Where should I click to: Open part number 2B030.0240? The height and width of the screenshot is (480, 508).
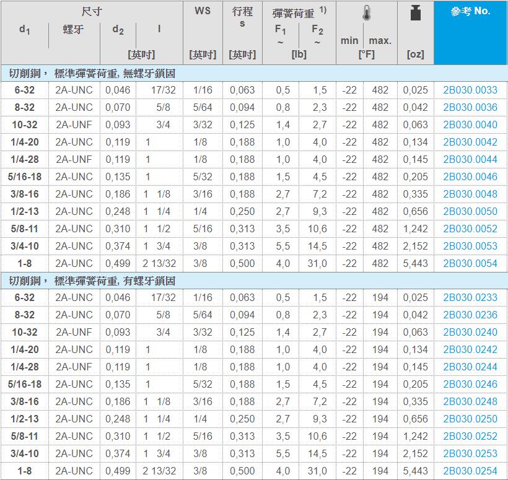point(470,332)
